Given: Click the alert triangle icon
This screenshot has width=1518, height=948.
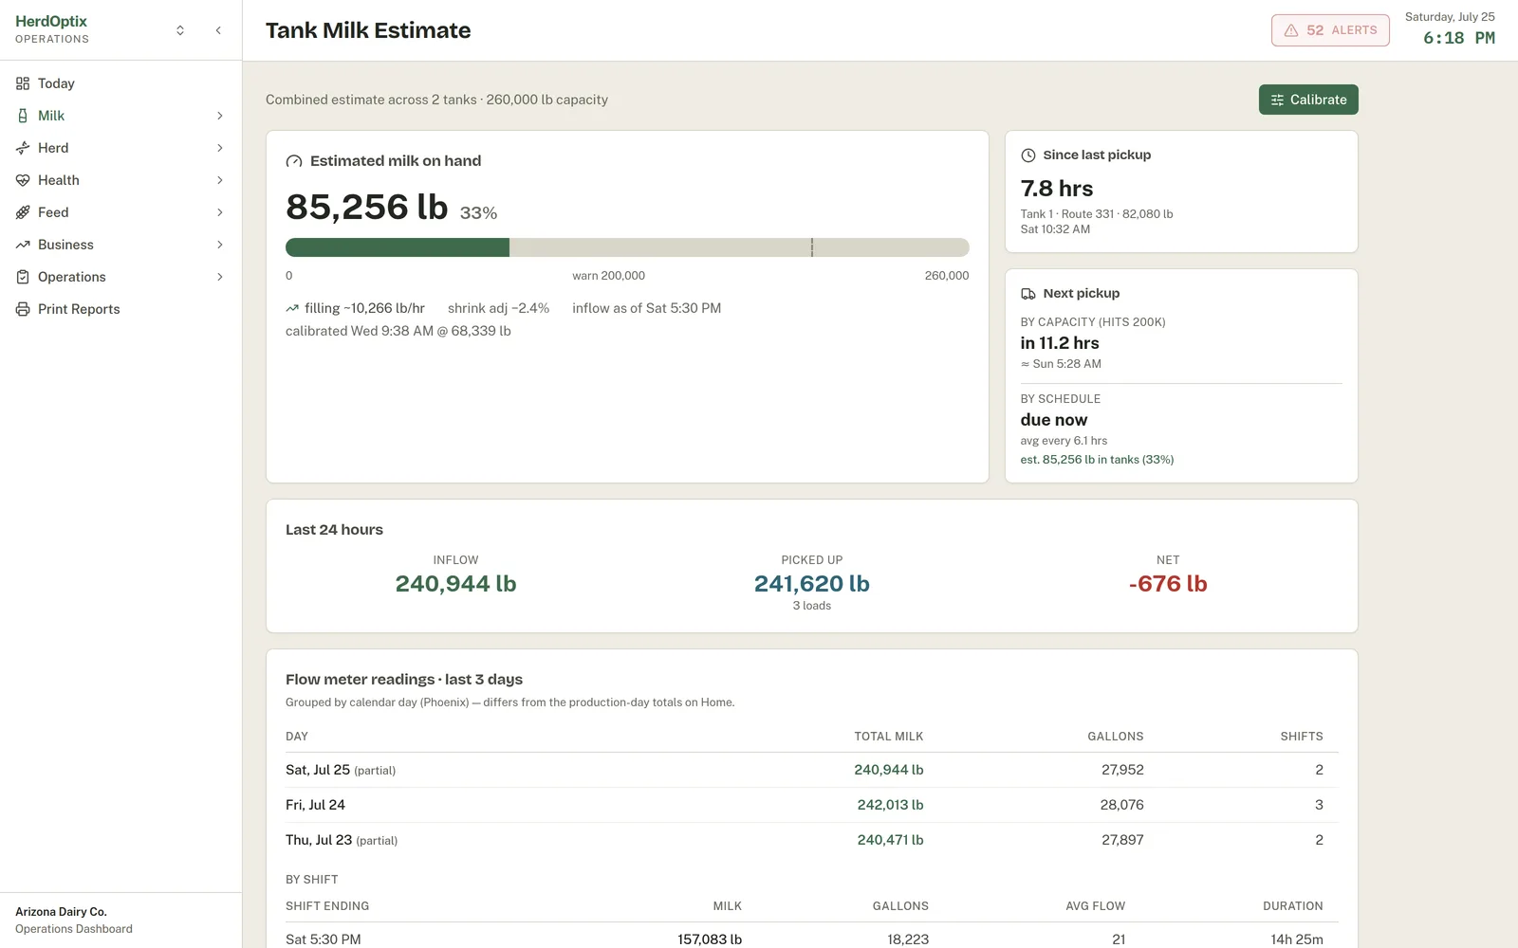Looking at the screenshot, I should click(x=1291, y=30).
